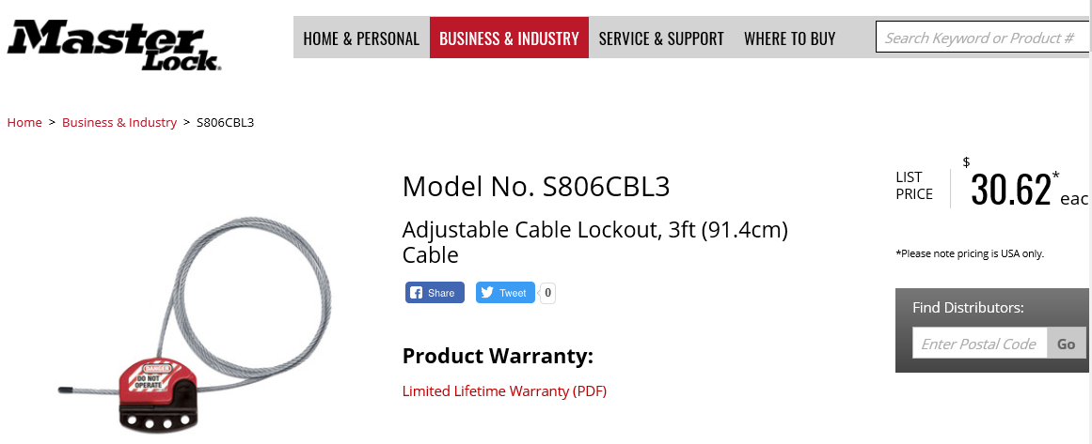
Task: Go to Home breadcrumb link
Action: pos(24,122)
